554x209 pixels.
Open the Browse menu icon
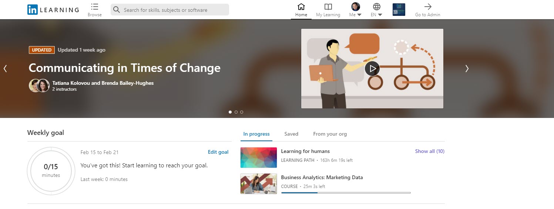pyautogui.click(x=95, y=7)
